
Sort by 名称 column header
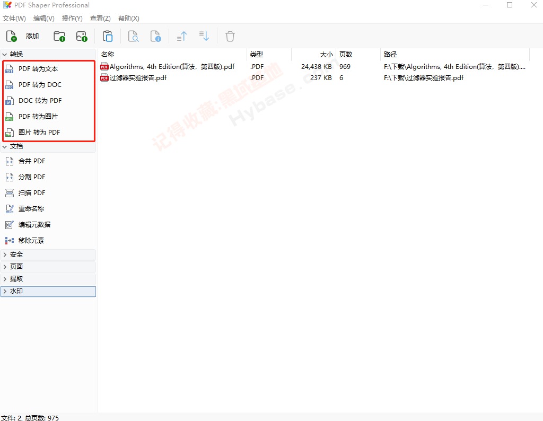[172, 55]
